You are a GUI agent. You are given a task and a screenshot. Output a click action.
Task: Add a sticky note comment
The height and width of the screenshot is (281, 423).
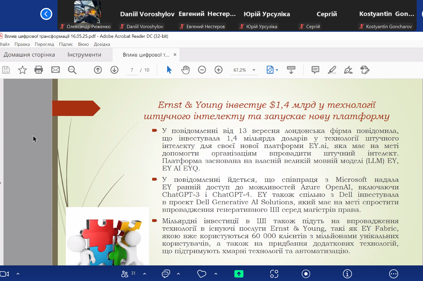coord(315,70)
